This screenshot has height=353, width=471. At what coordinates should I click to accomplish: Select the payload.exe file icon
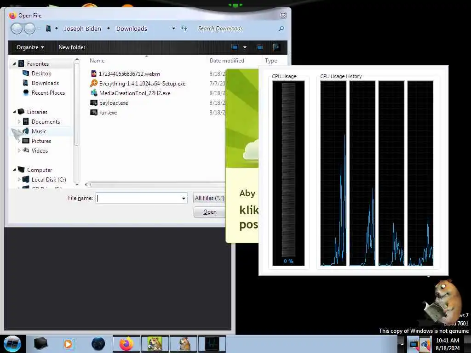[x=94, y=102]
